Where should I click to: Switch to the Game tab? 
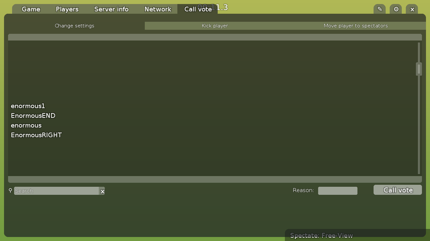coord(31,9)
